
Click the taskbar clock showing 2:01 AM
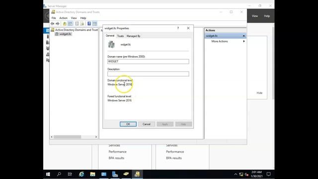tap(256, 174)
